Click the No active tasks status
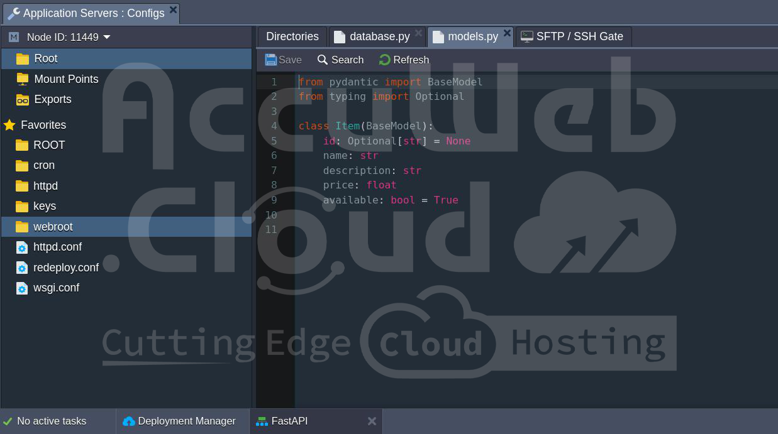 click(52, 421)
